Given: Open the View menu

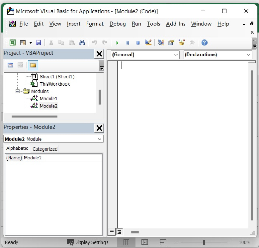Looking at the screenshot, I should click(55, 24).
